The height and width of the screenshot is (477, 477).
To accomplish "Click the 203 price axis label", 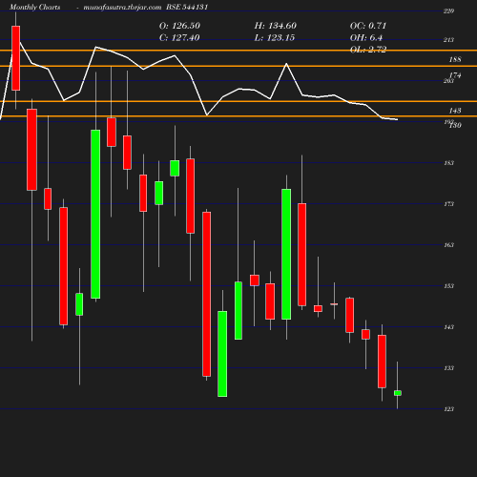I will pyautogui.click(x=448, y=81).
